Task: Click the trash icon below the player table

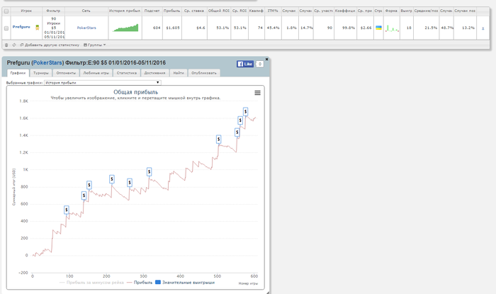Action: (x=6, y=45)
